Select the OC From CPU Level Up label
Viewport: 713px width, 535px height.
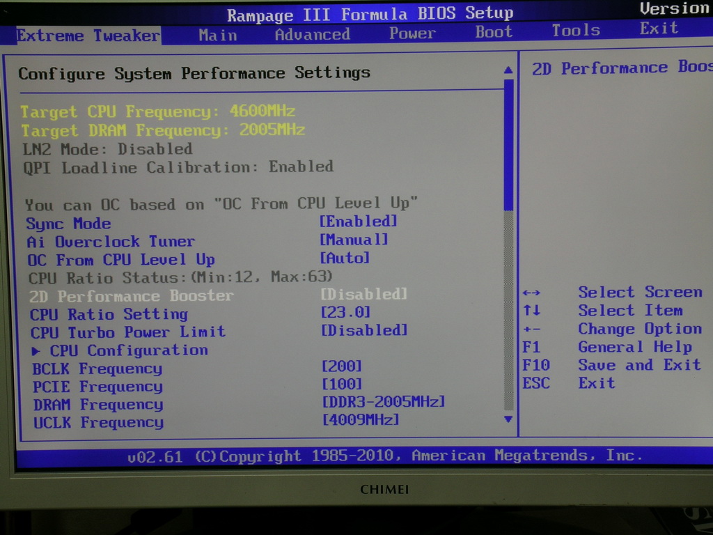click(x=121, y=260)
